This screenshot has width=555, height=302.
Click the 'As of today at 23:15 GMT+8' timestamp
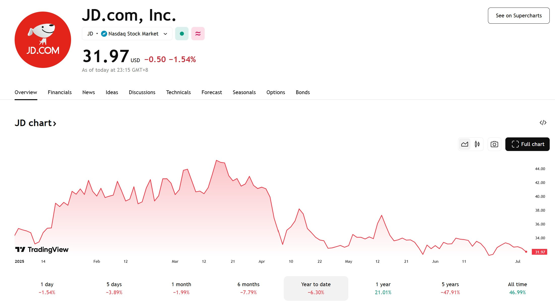[x=115, y=70]
